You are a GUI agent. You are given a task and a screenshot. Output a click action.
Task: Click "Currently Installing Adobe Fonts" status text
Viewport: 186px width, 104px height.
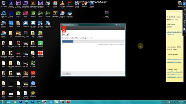click(77, 38)
